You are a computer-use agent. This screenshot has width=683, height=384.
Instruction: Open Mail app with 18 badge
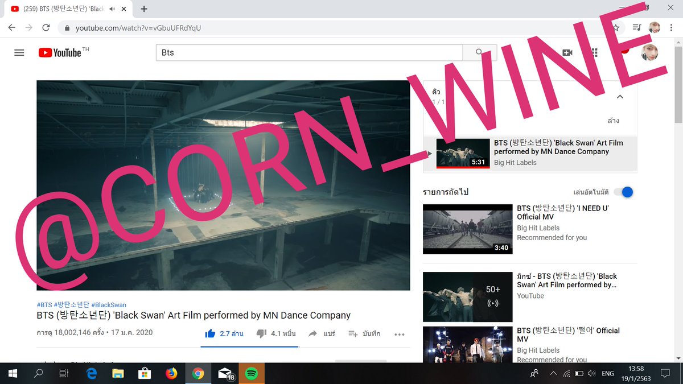point(225,373)
